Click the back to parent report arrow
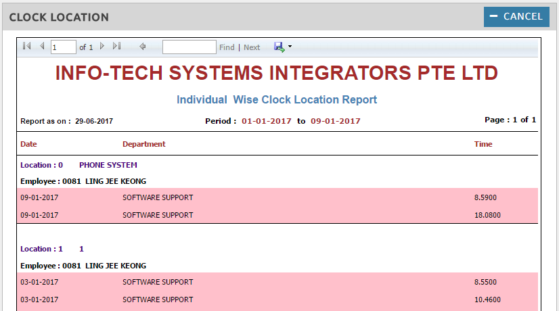 [143, 47]
